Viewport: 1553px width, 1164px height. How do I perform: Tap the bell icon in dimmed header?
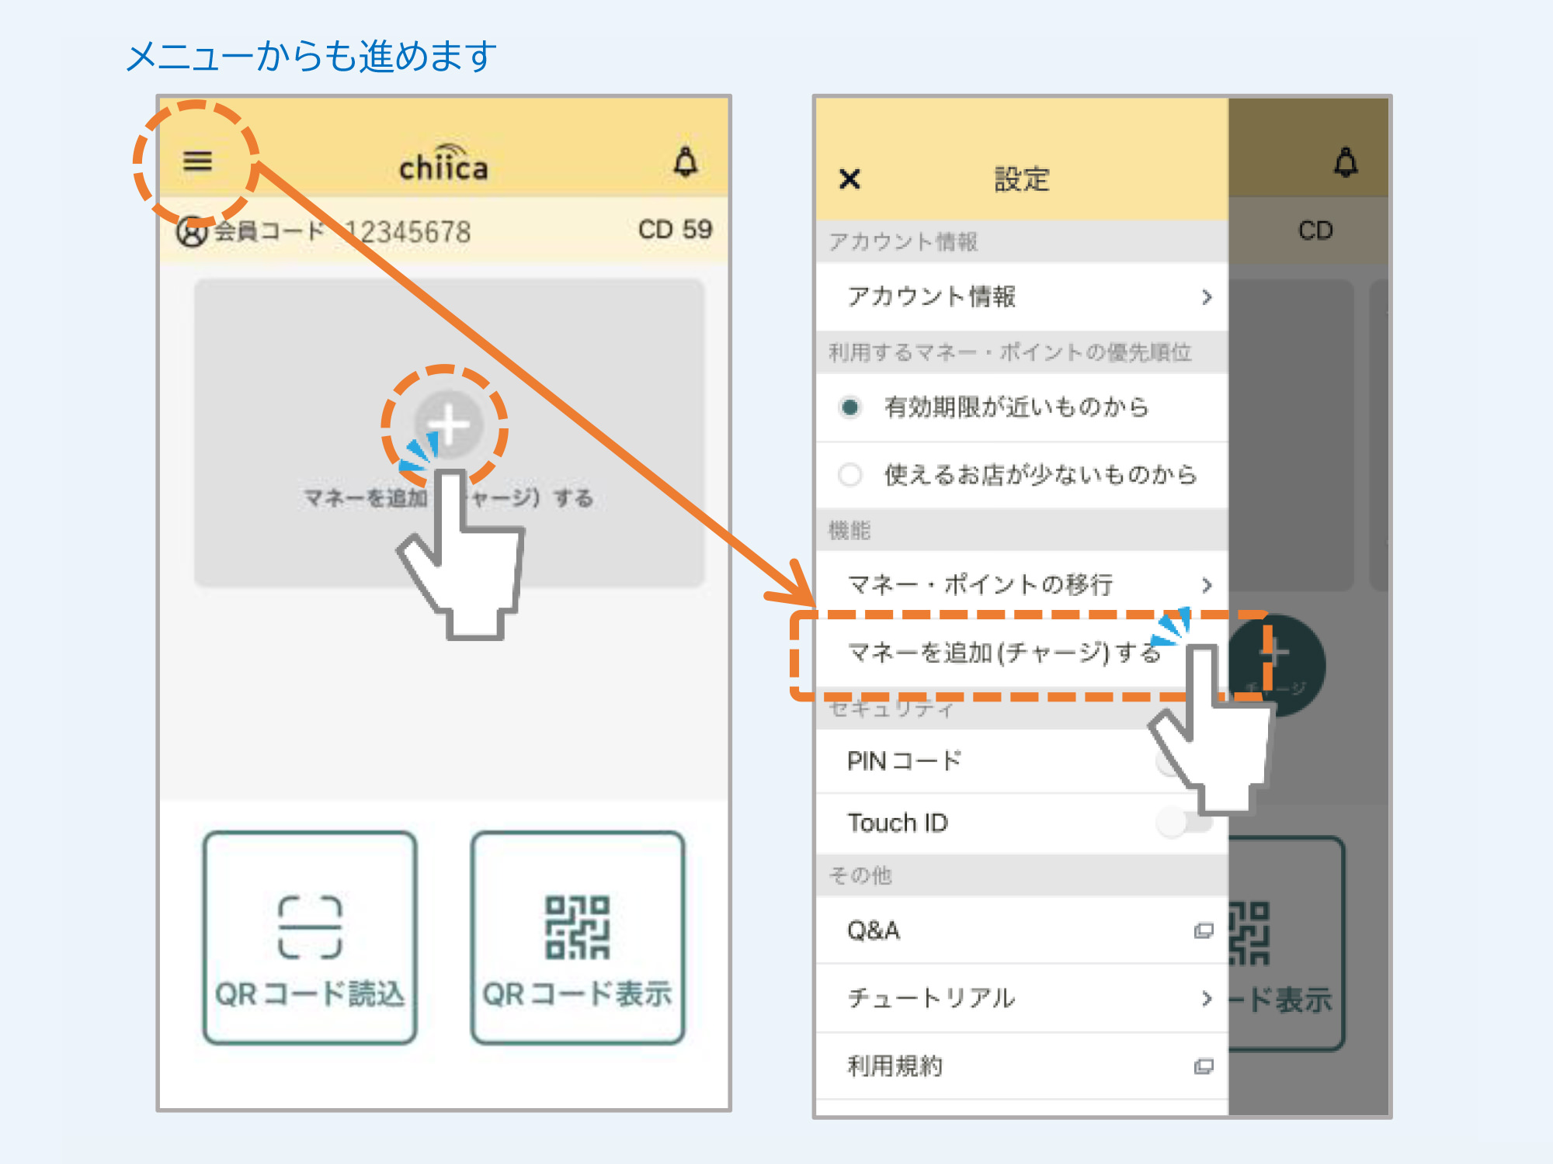point(1346,163)
